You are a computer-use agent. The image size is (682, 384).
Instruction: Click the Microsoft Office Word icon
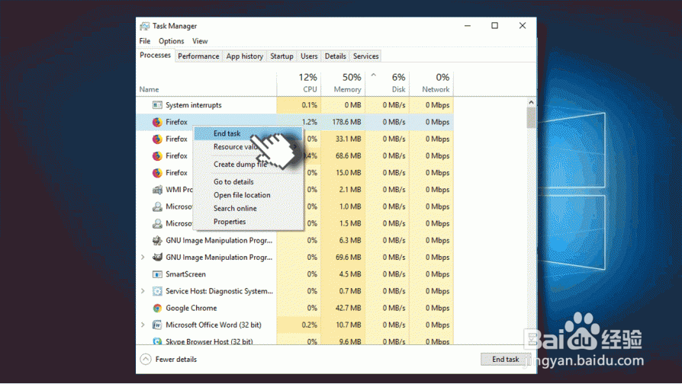(157, 325)
